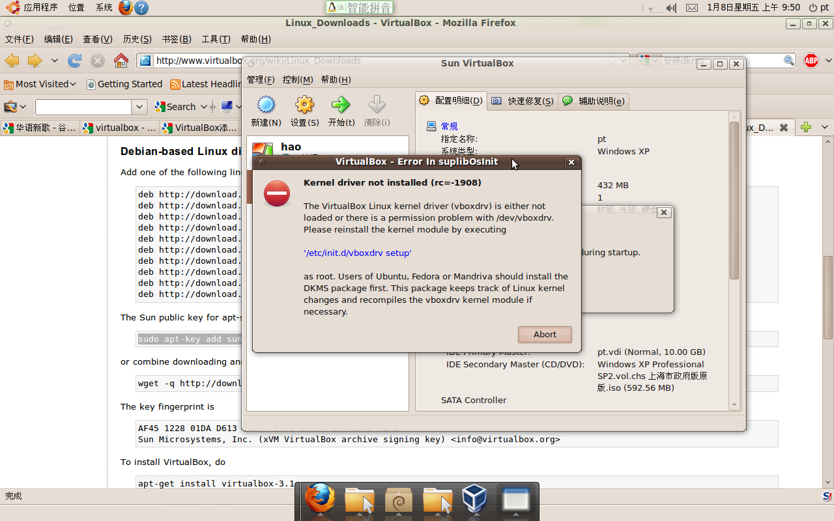Open the Most Visited bookmarks dropdown
Viewport: 834px width, 521px height.
(40, 84)
